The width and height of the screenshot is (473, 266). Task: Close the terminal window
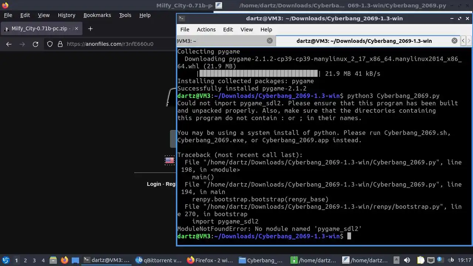(x=467, y=18)
